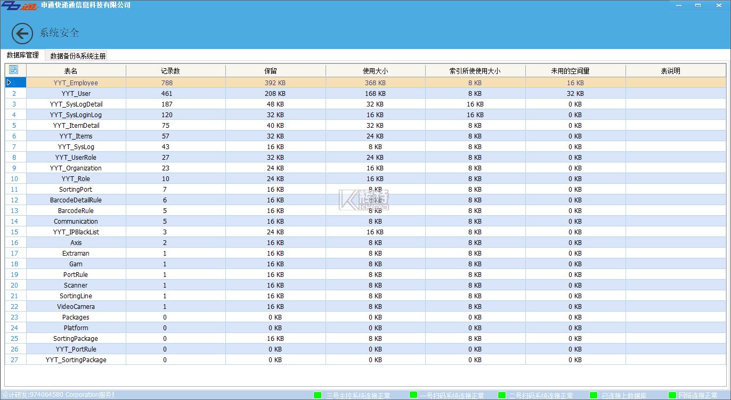
Task: Select the 数据库管理 tab
Action: click(22, 55)
